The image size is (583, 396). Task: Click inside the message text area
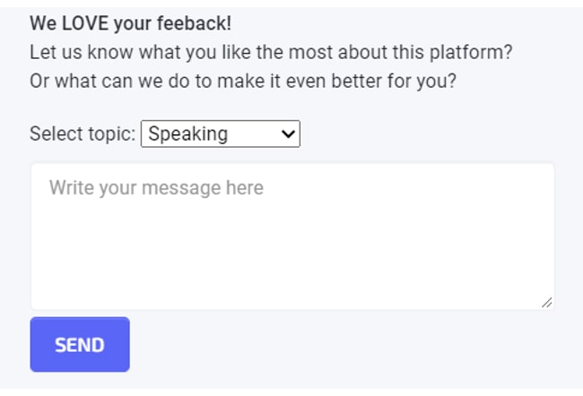click(291, 237)
